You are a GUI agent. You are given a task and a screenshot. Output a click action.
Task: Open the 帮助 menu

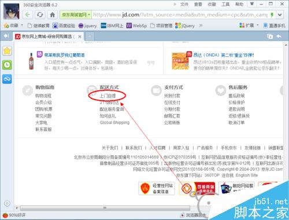pyautogui.click(x=239, y=4)
